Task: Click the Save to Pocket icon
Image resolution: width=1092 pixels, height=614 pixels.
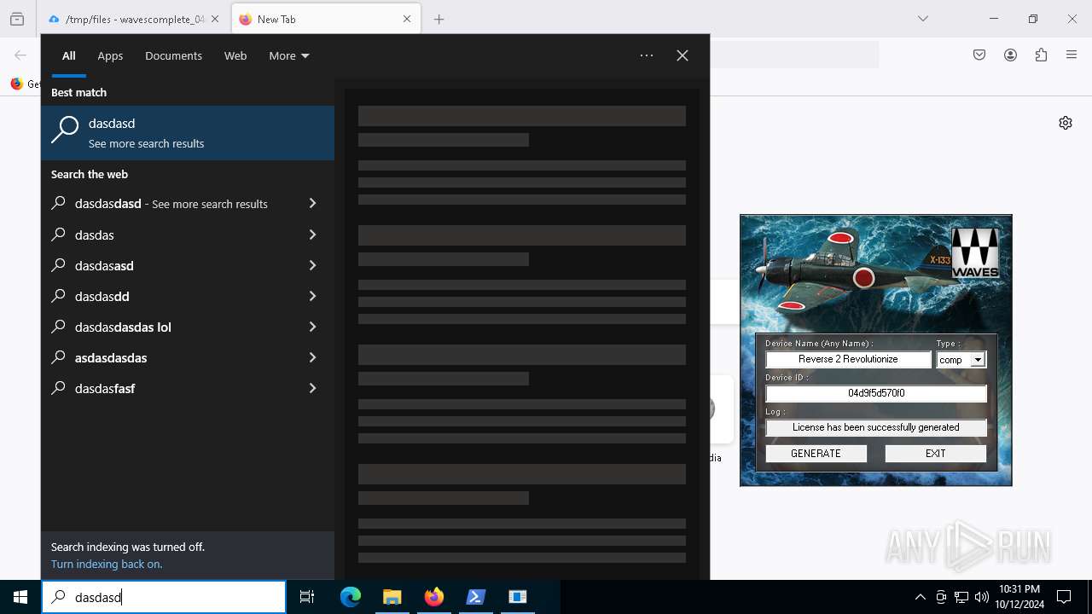Action: (x=979, y=55)
